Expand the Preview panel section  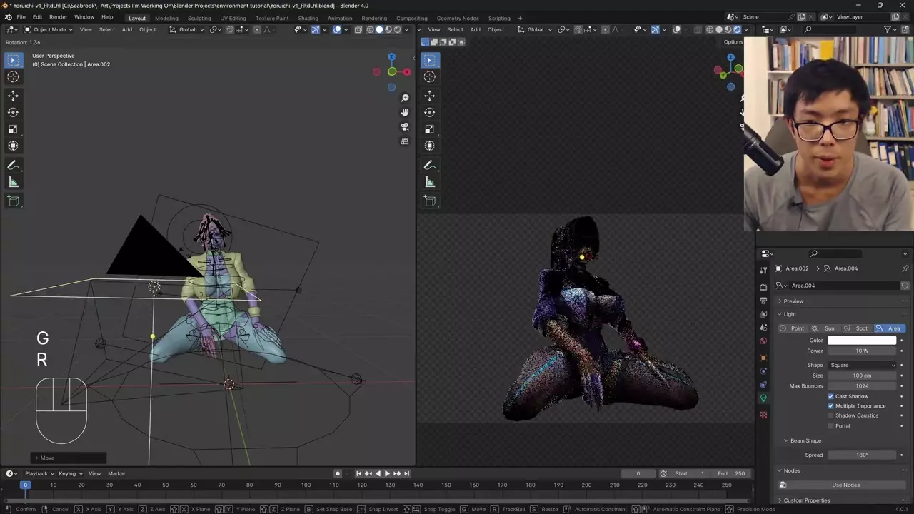pyautogui.click(x=793, y=301)
